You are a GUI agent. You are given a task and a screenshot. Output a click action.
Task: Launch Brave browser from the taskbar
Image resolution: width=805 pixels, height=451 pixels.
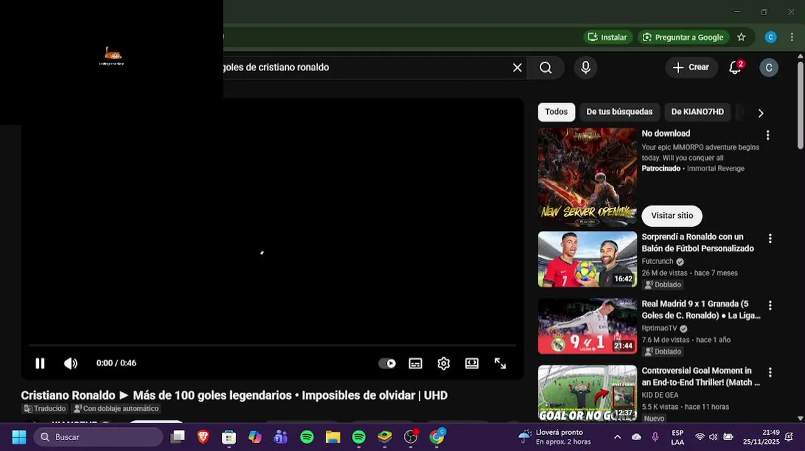pyautogui.click(x=203, y=437)
